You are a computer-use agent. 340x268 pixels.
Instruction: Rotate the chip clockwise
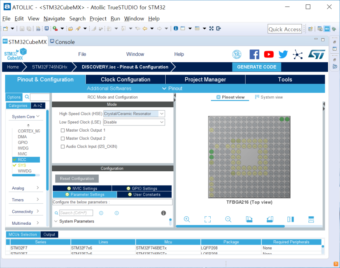tap(249, 219)
